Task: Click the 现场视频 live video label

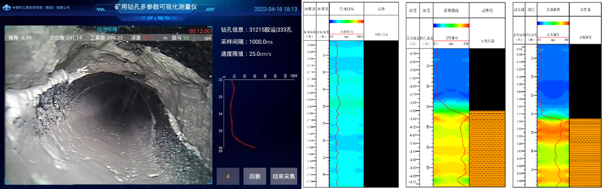Action: click(x=107, y=29)
